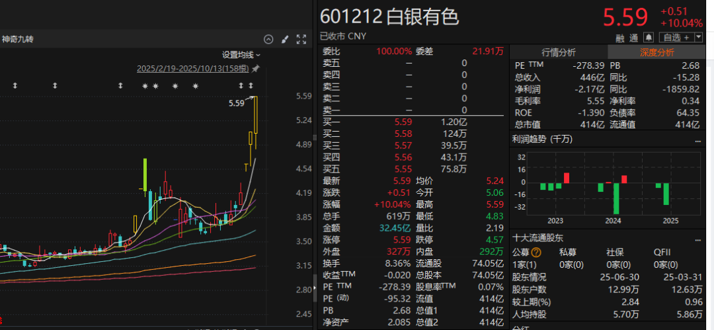Click the 人均持股 5.86万 value

[x=690, y=314]
